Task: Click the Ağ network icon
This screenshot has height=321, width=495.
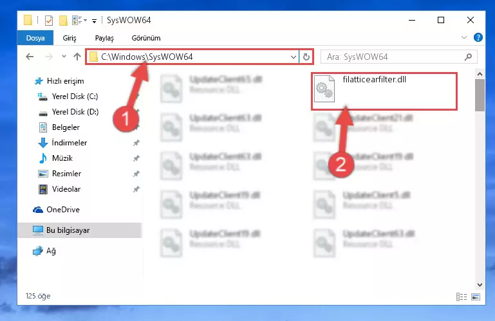Action: [38, 251]
